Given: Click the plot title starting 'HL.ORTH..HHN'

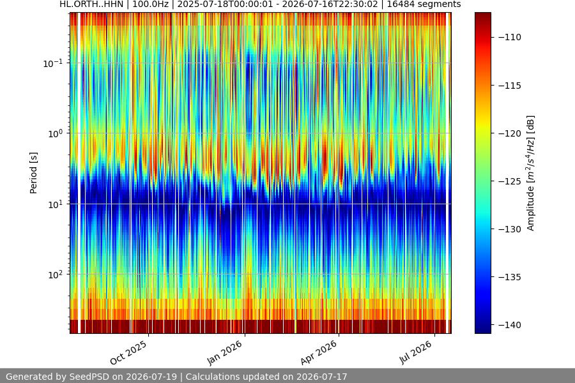Looking at the screenshot, I should 260,4.
